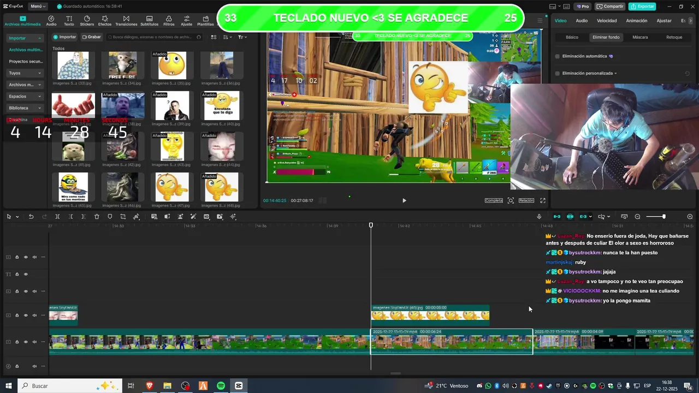
Task: Click the Exportar button
Action: pos(642,7)
